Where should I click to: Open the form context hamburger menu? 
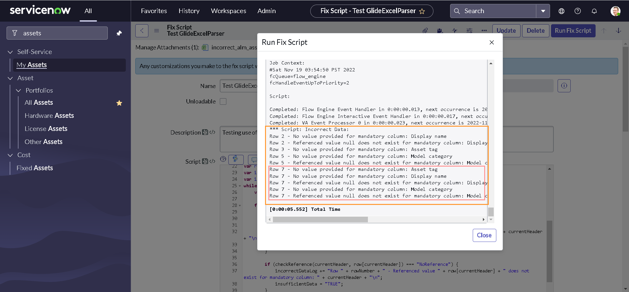pyautogui.click(x=157, y=31)
